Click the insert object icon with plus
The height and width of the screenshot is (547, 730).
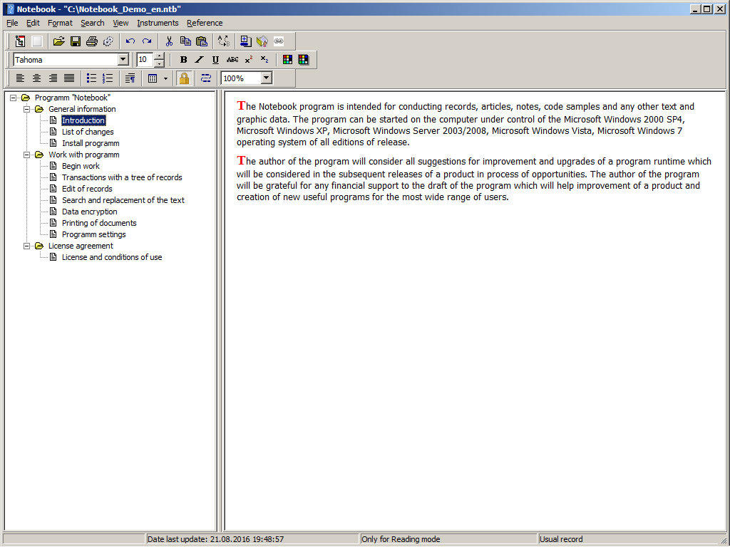coord(246,41)
